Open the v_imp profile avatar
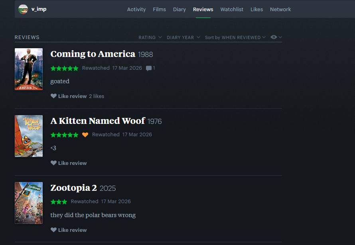Screen dimensions: 355x245 pos(23,9)
